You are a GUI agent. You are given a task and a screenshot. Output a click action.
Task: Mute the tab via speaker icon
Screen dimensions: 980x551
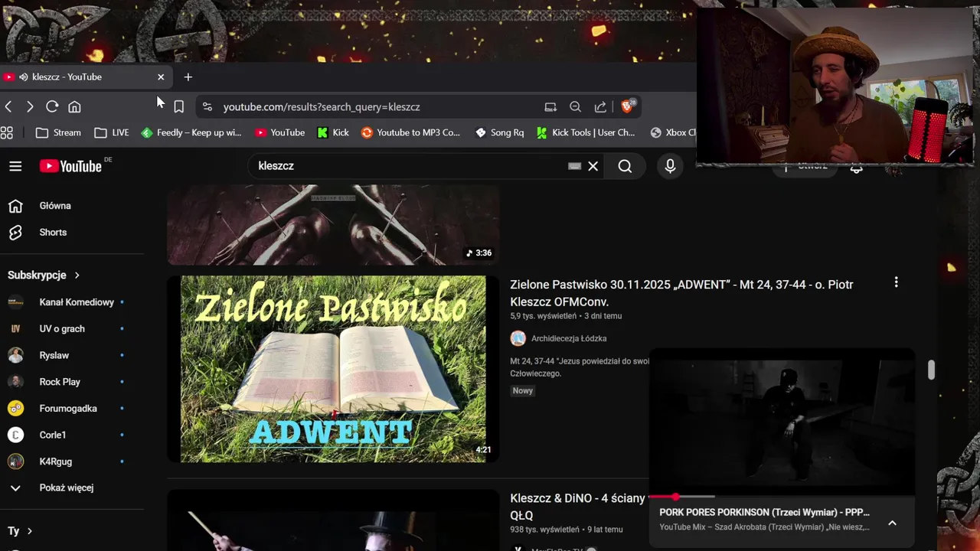(x=24, y=77)
